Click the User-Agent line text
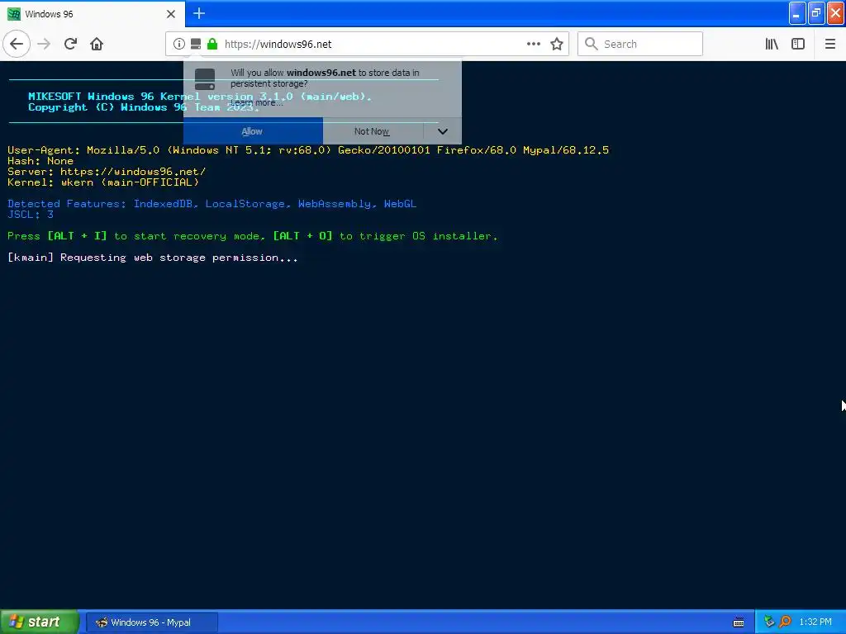Image resolution: width=846 pixels, height=634 pixels. [308, 150]
